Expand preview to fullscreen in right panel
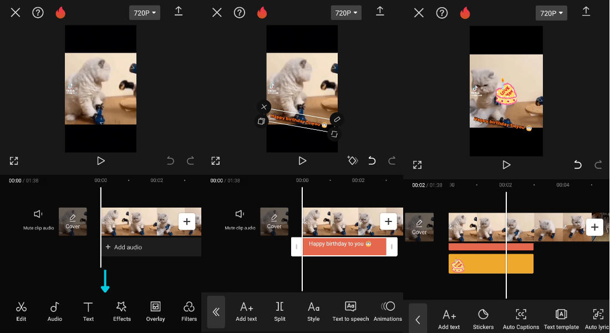Viewport: 610px width, 333px height. pos(418,165)
